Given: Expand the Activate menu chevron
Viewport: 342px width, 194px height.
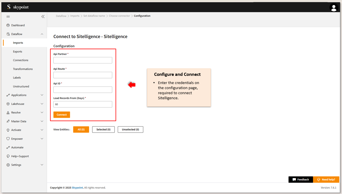Looking at the screenshot, I should [42, 130].
